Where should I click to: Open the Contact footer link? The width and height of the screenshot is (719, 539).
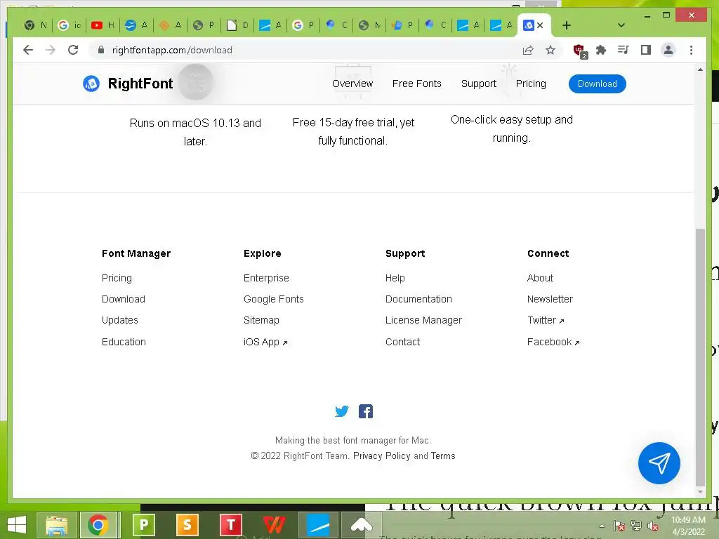tap(402, 342)
